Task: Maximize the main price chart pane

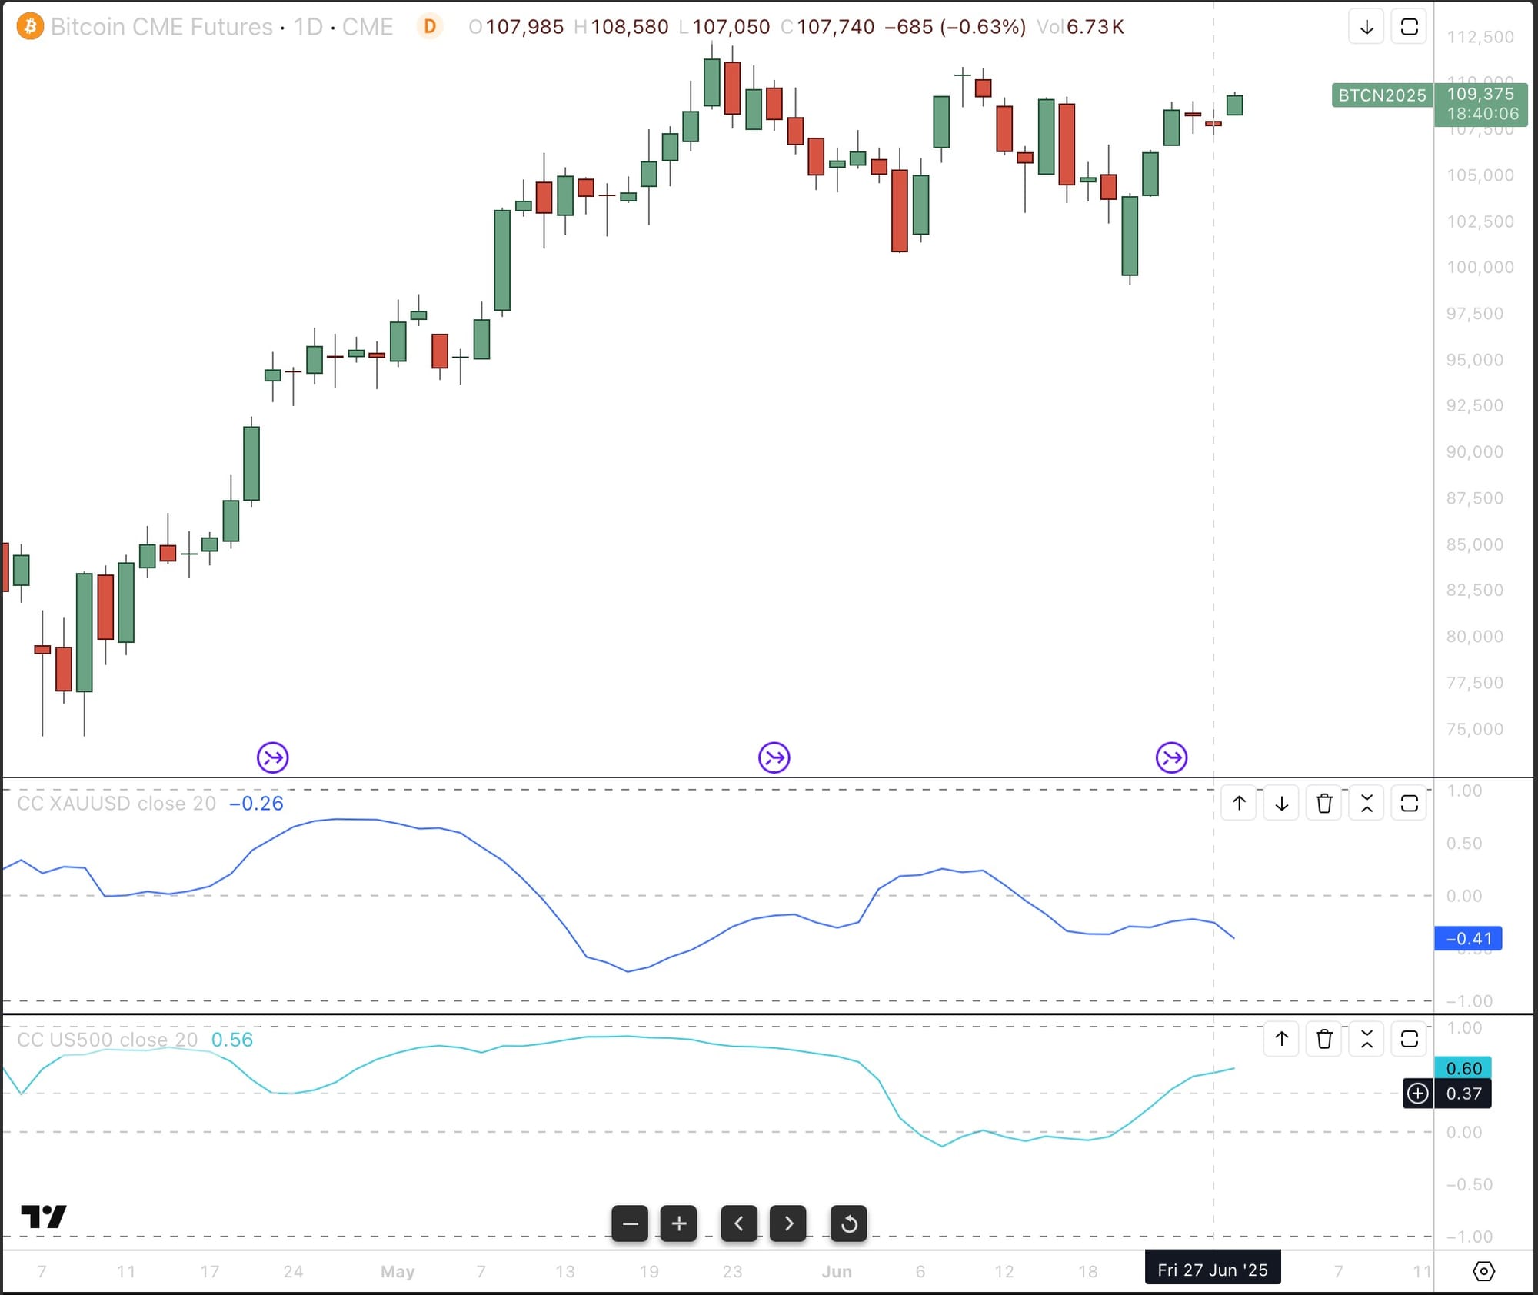Action: [1409, 27]
